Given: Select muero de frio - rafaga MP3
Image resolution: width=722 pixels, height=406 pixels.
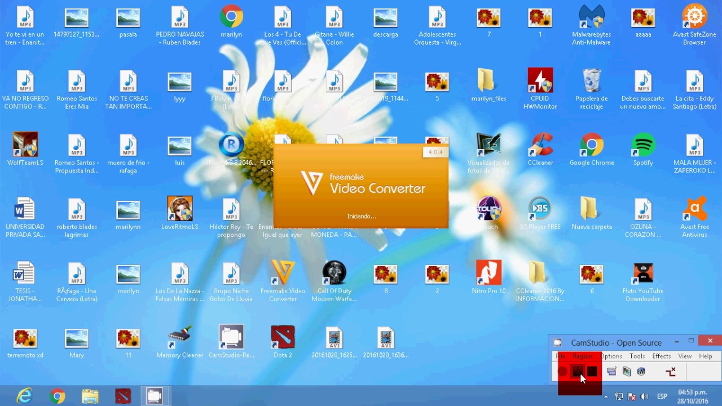Looking at the screenshot, I should [x=128, y=153].
